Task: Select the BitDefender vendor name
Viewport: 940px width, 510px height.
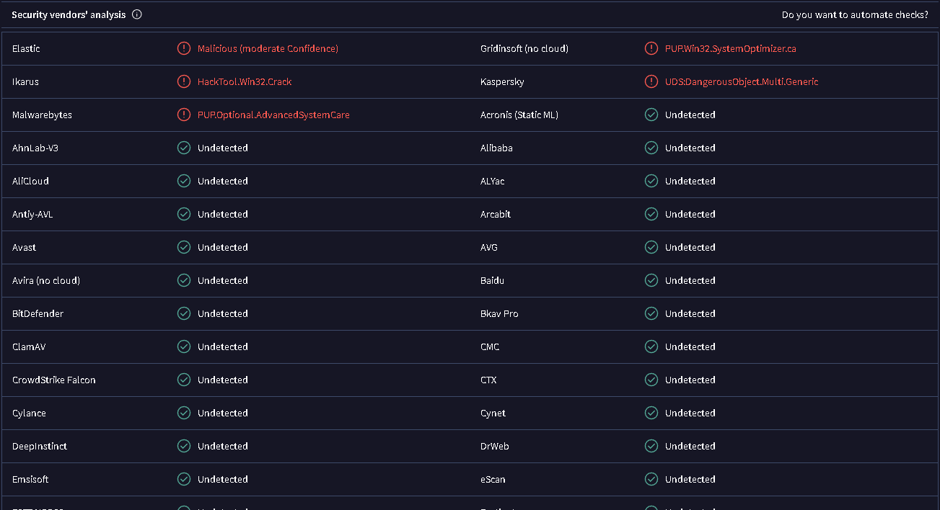Action: tap(38, 313)
